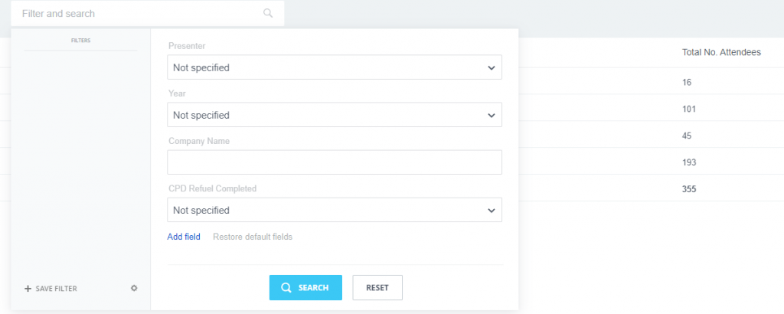Focus the Filter and search box
This screenshot has width=784, height=314.
pos(138,14)
